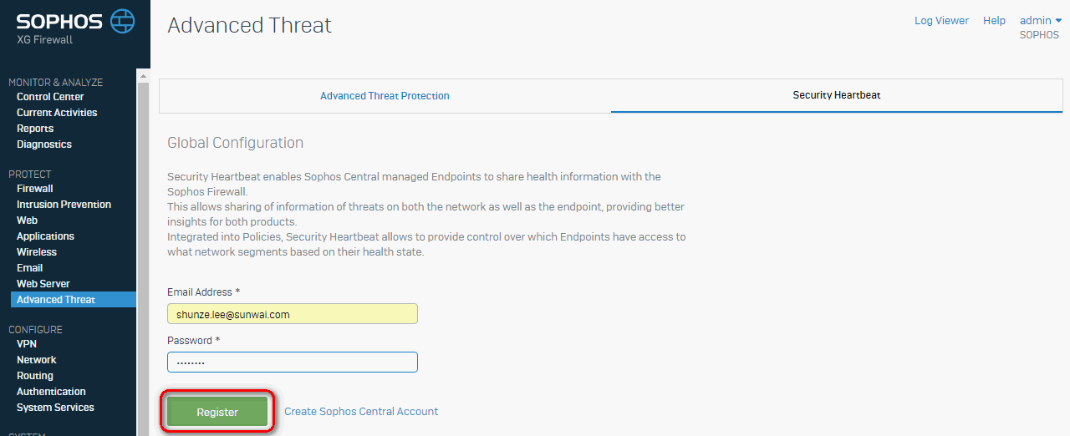Focus the Password input field
Screen dimensions: 1070x436
[293, 362]
